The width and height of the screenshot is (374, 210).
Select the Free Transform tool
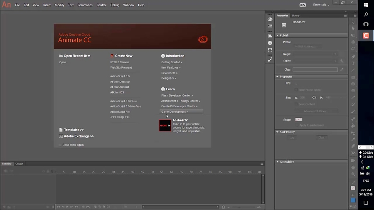click(353, 35)
